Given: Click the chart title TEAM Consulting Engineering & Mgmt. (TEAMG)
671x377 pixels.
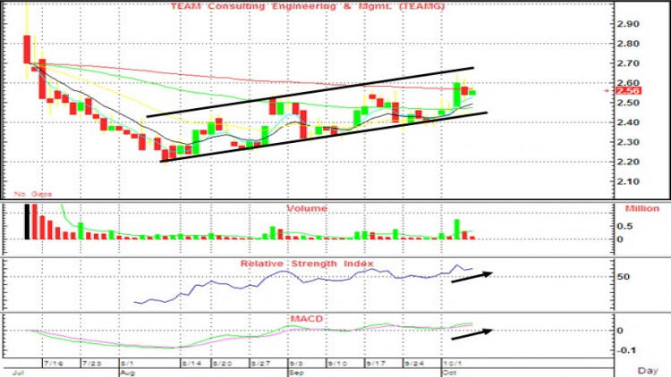Looking at the screenshot, I should (308, 6).
